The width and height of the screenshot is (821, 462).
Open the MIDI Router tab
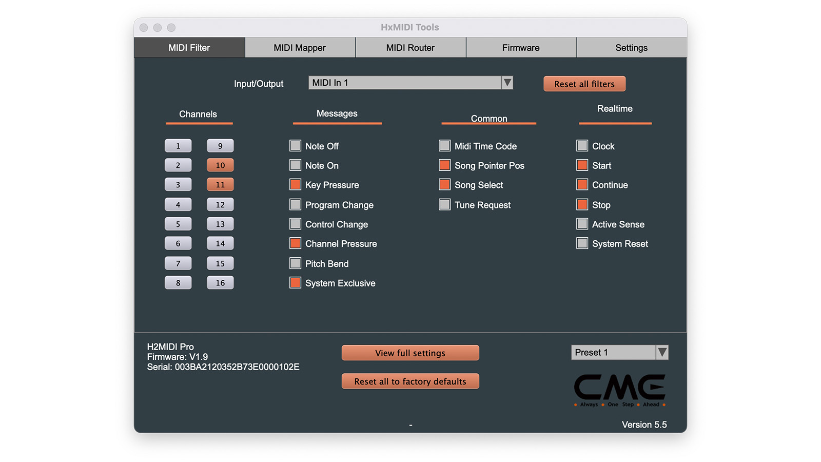(x=411, y=48)
